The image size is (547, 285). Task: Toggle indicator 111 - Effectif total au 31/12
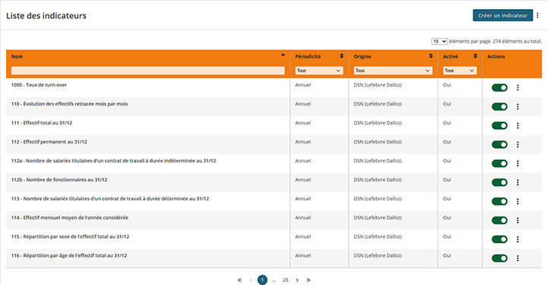(x=500, y=125)
